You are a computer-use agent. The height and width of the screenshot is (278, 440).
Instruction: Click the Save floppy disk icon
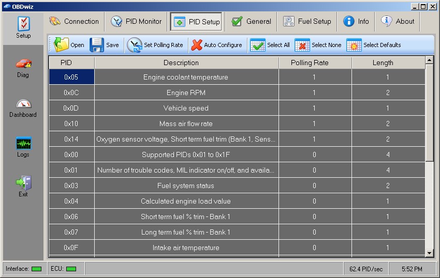point(97,45)
